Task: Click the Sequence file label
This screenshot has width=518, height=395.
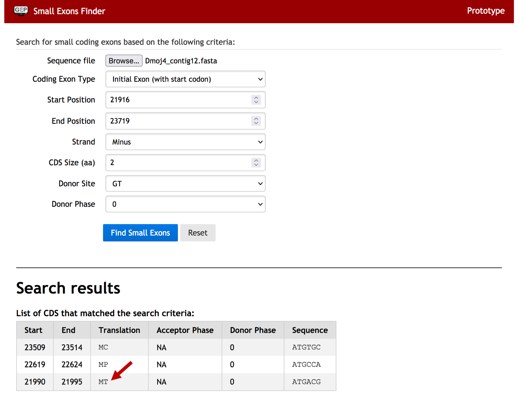Action: click(x=71, y=61)
